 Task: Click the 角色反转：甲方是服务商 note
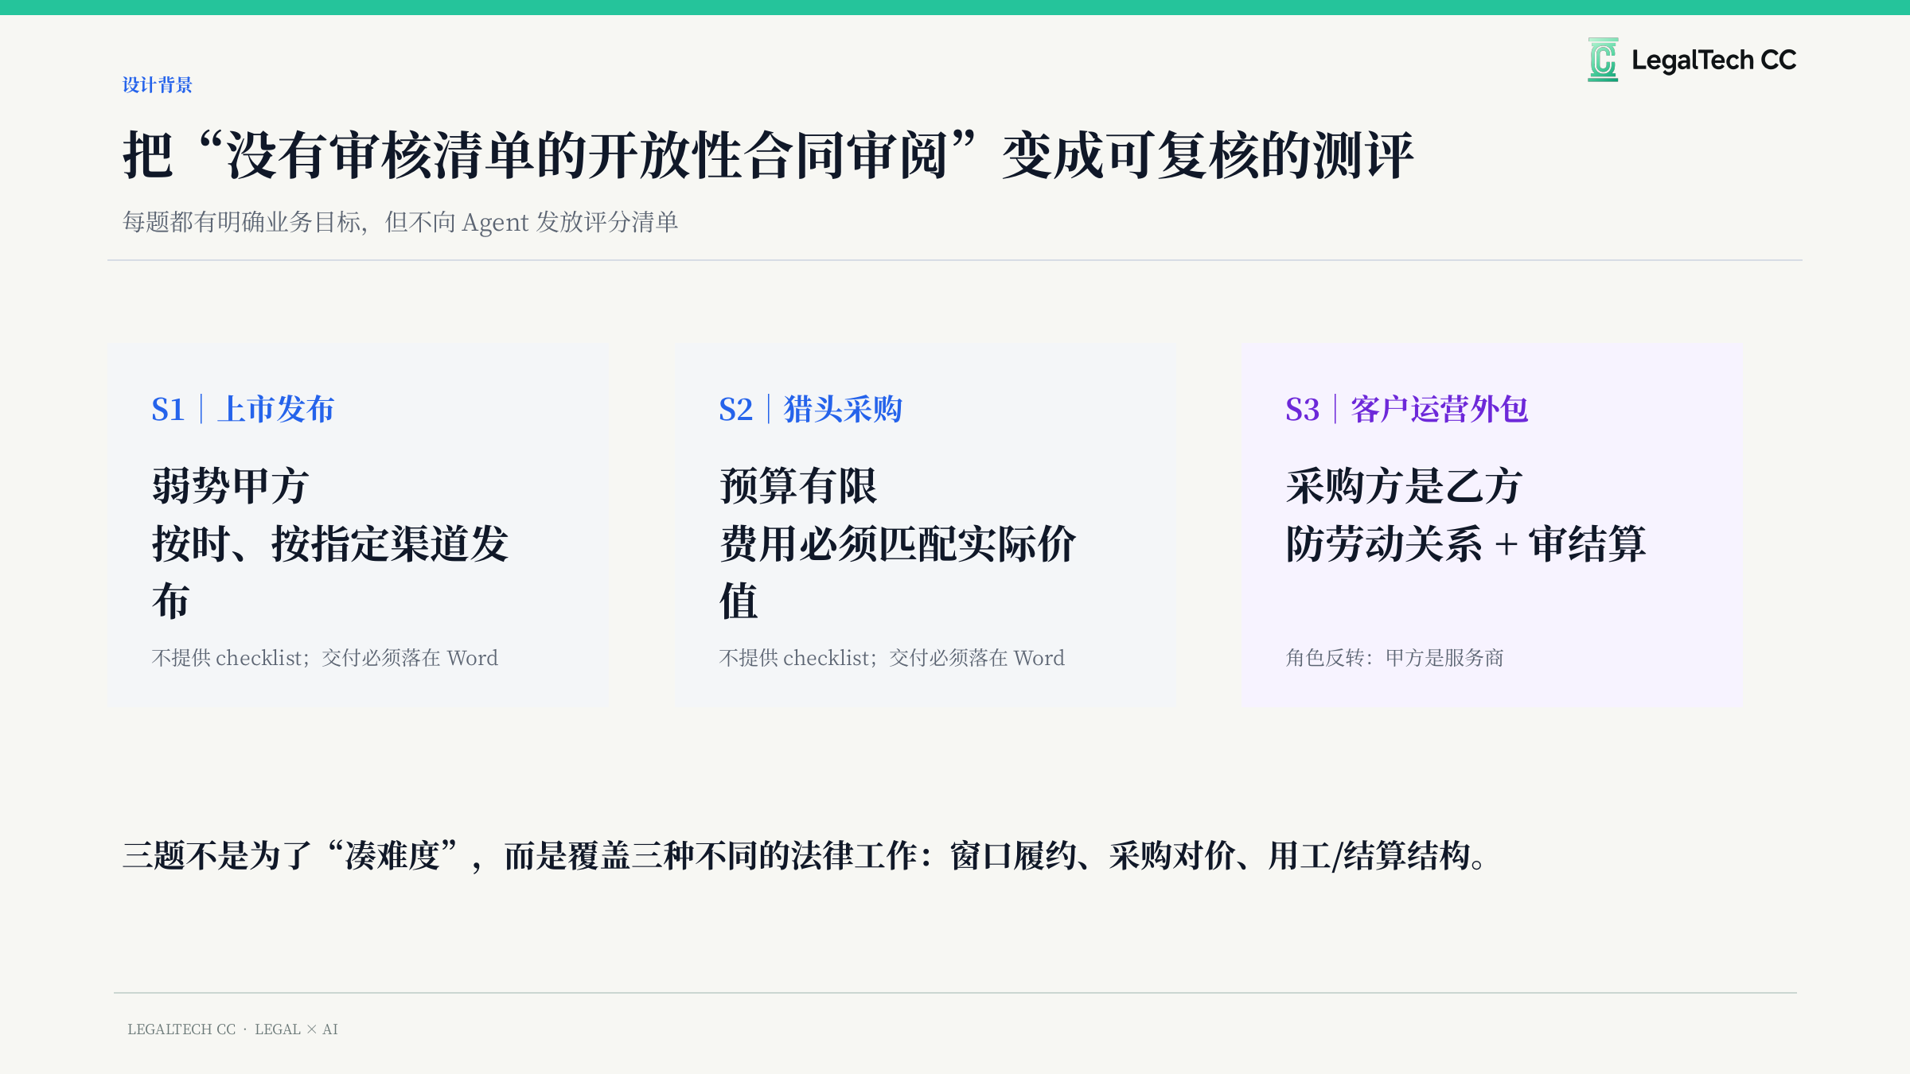coord(1394,658)
